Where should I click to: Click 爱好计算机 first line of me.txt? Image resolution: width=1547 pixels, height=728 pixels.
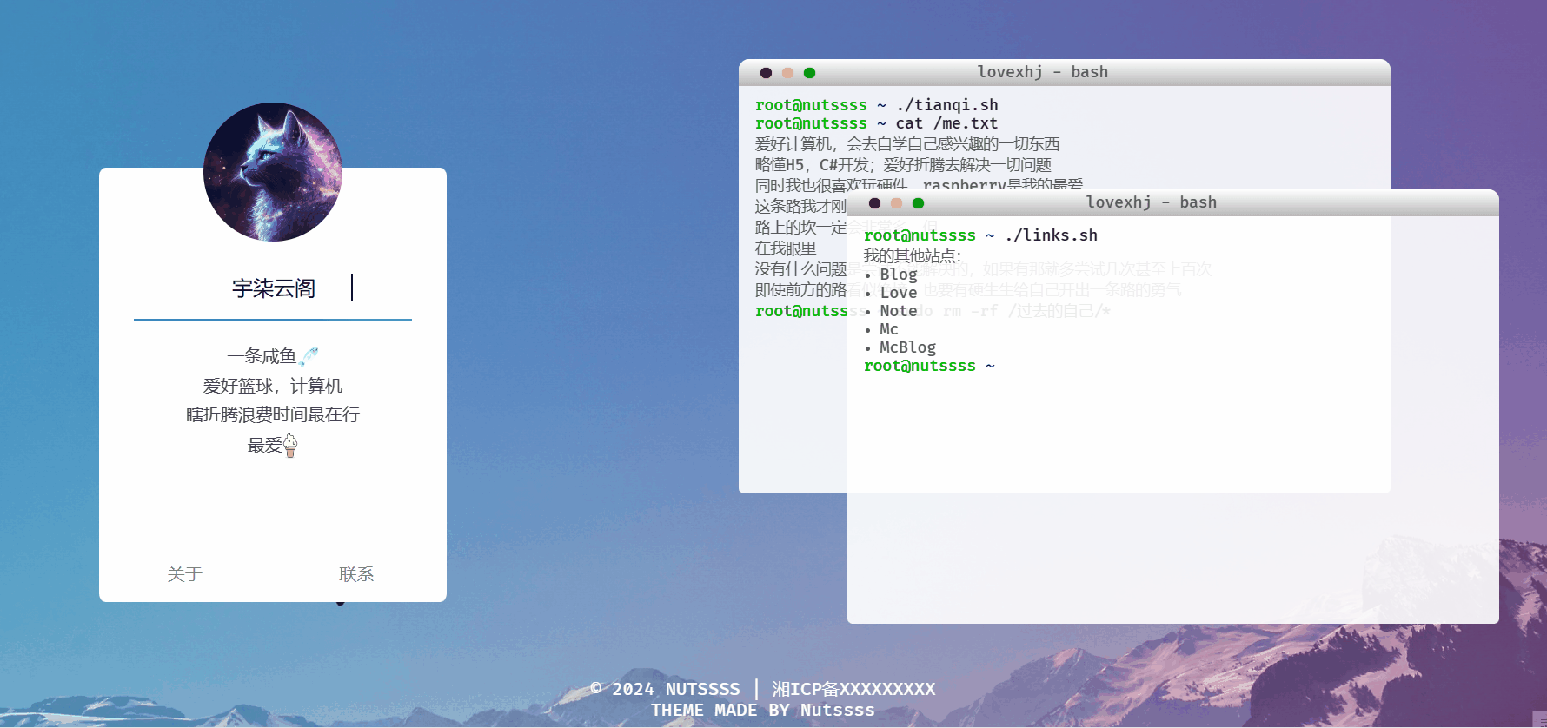[907, 144]
